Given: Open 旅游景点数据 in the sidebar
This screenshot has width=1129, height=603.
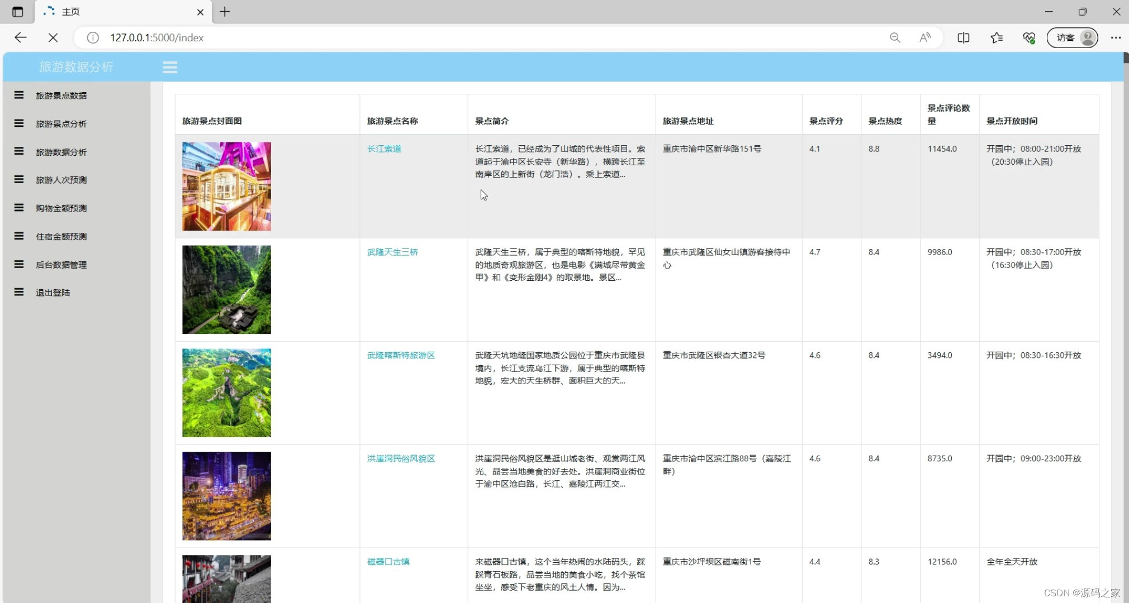Looking at the screenshot, I should 61,95.
